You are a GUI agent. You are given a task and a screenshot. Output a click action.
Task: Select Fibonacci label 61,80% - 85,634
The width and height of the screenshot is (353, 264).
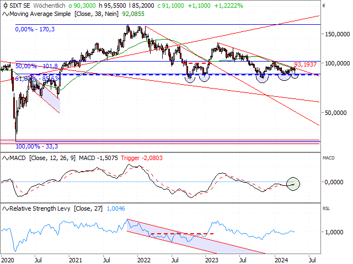click(38, 79)
